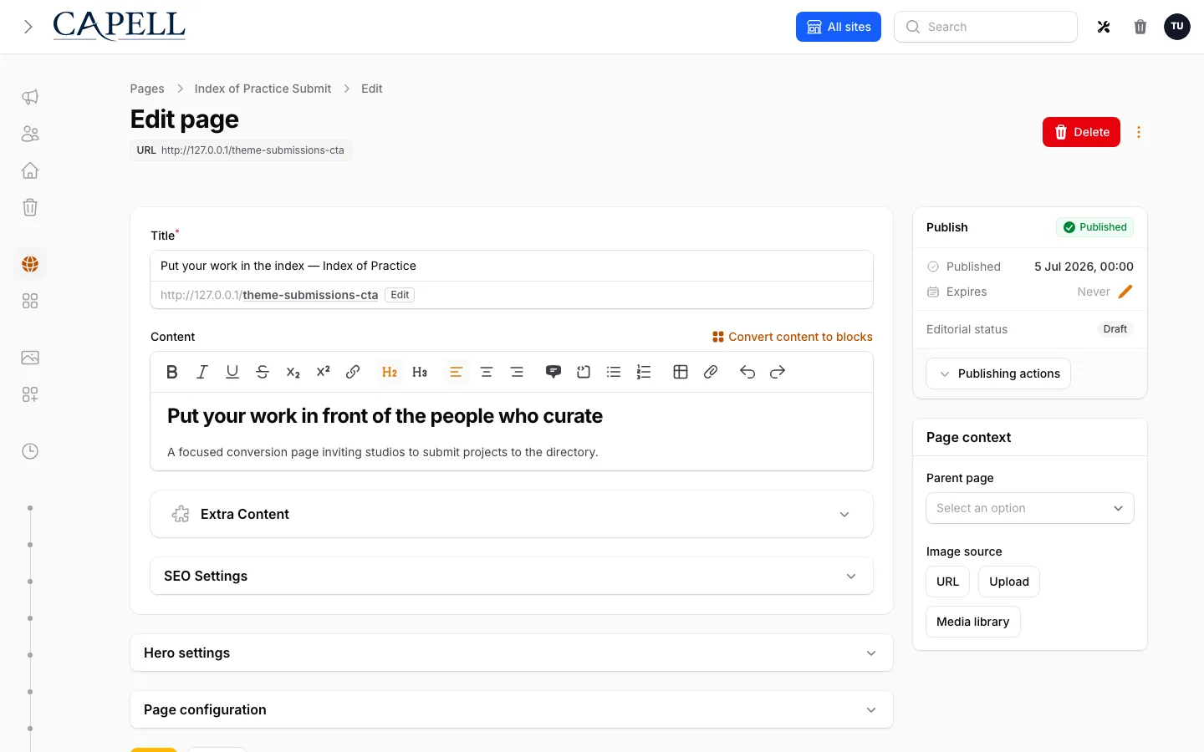The height and width of the screenshot is (752, 1204).
Task: Align text right
Action: [517, 373]
